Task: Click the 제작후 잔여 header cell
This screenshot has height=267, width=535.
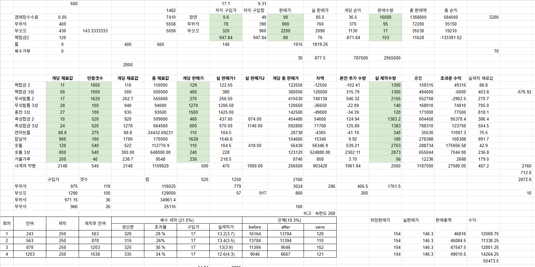Action: point(95,223)
